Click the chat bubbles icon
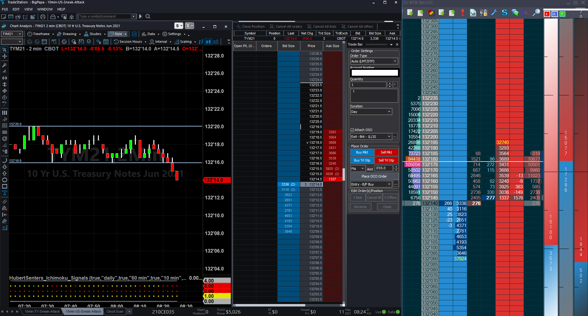Image resolution: width=588 pixels, height=316 pixels. point(515,13)
